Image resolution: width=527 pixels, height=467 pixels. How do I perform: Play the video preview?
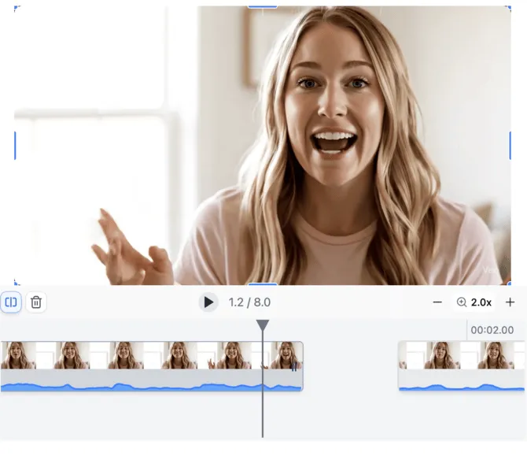coord(208,302)
